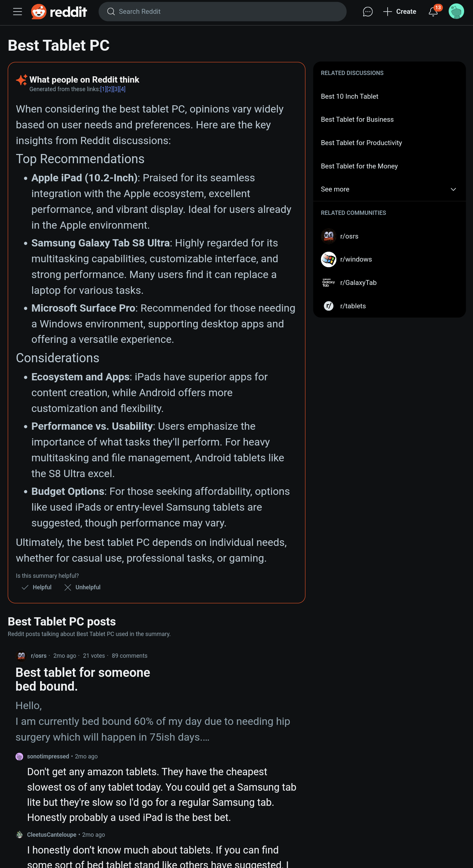
Task: Open Best 10 Inch Tablet discussion
Action: tap(349, 96)
